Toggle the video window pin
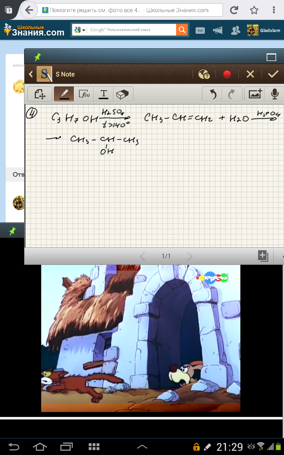 13,231
